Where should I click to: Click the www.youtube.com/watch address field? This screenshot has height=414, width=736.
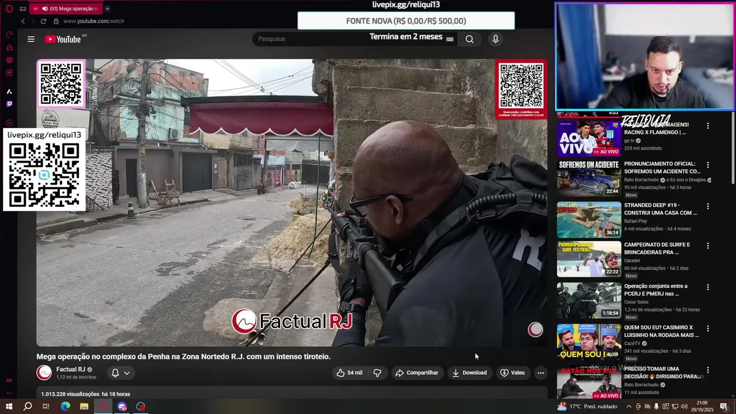coord(93,21)
